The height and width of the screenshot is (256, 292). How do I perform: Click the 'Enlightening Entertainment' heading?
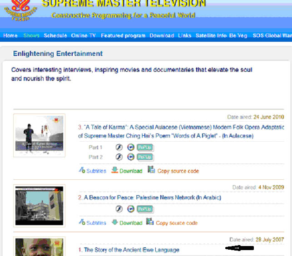tap(58, 54)
